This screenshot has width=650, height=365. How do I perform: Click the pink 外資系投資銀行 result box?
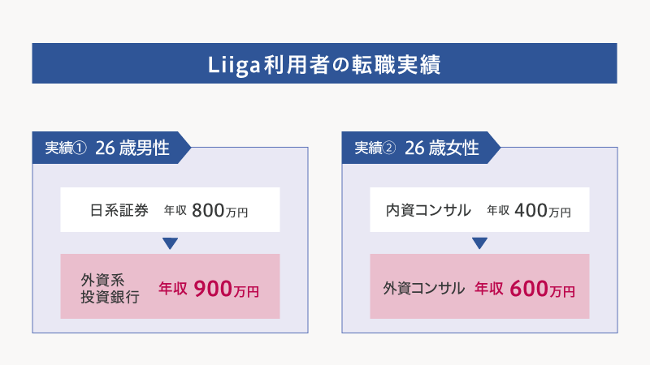click(x=170, y=286)
